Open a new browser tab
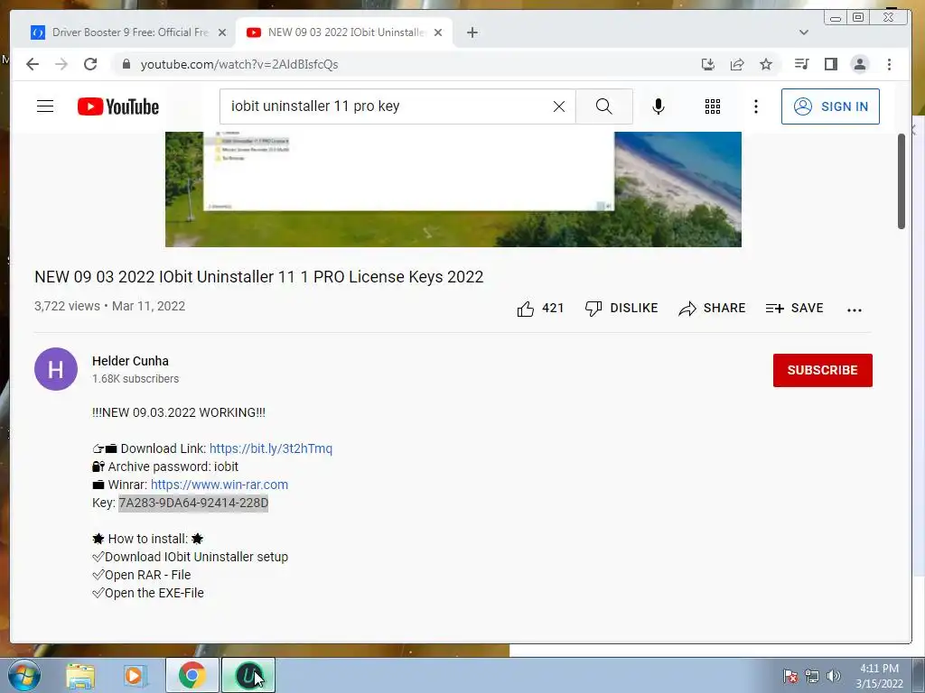 click(x=472, y=32)
